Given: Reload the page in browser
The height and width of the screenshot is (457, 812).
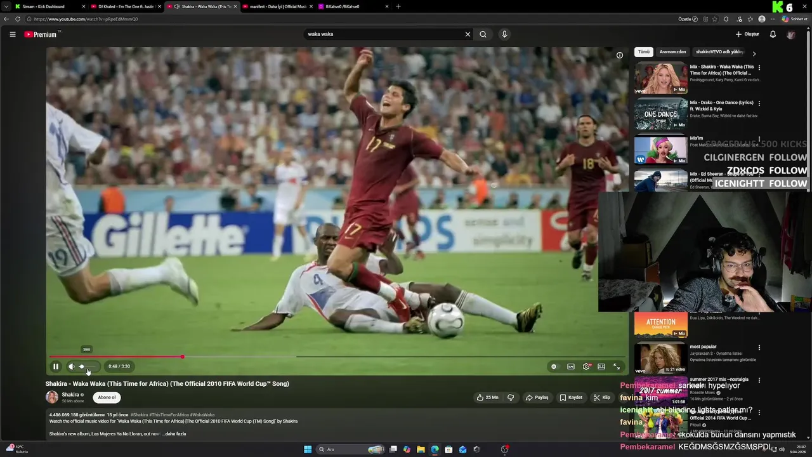Looking at the screenshot, I should click(x=18, y=19).
